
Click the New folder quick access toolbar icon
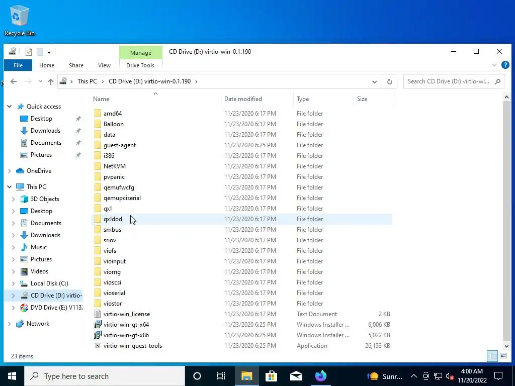coord(40,52)
